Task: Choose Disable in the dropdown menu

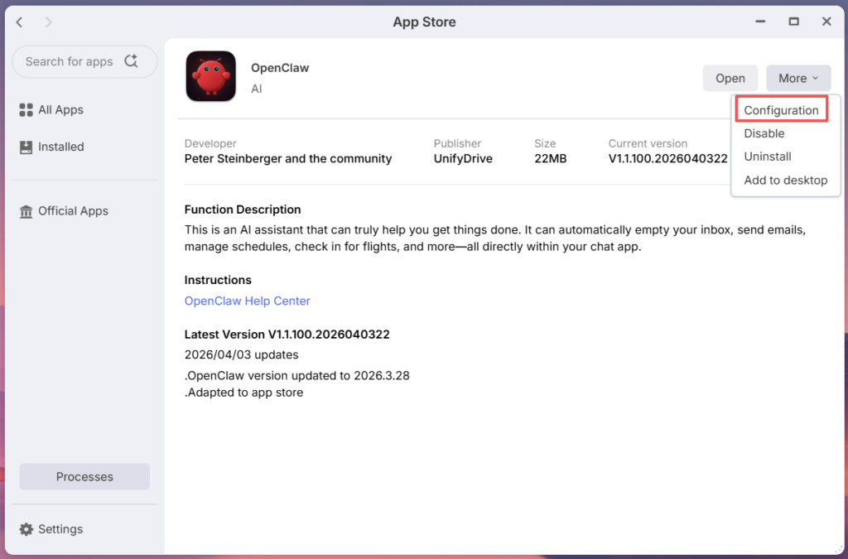Action: coord(764,133)
